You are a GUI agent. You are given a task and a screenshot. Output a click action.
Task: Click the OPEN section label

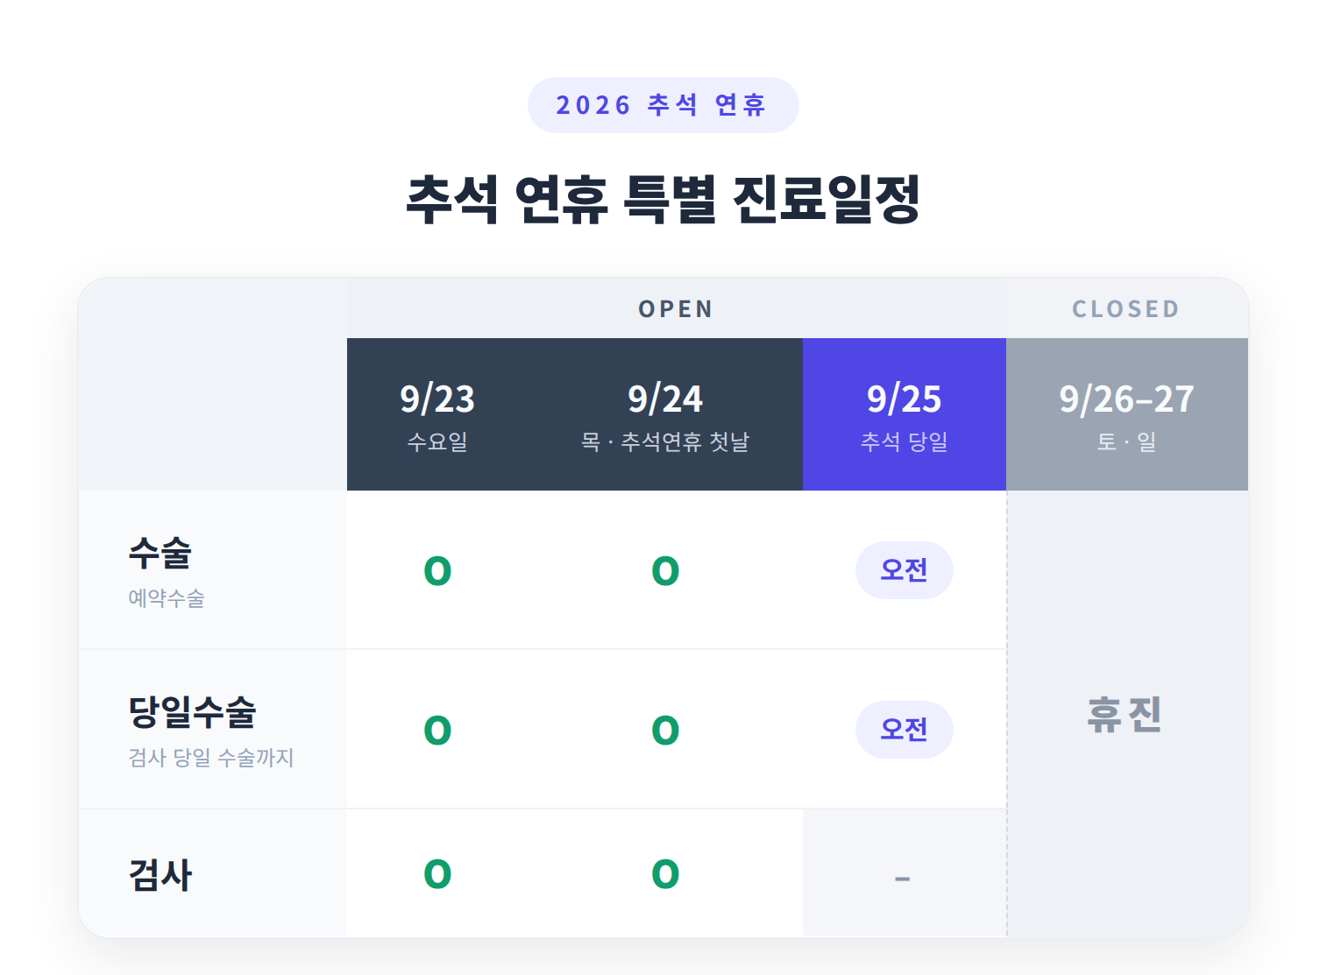pyautogui.click(x=676, y=309)
